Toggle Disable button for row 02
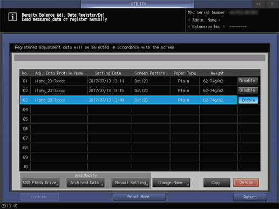The width and height of the screenshot is (279, 209). coord(248,90)
